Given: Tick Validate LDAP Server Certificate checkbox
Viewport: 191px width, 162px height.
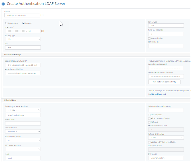Looking at the screenshot, I should (x=149, y=142).
